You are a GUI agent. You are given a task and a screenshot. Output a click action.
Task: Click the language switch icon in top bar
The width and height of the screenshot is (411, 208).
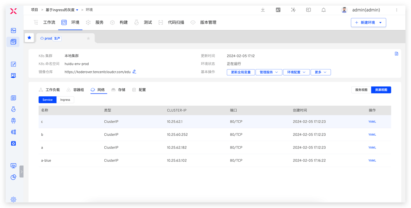tap(278, 10)
